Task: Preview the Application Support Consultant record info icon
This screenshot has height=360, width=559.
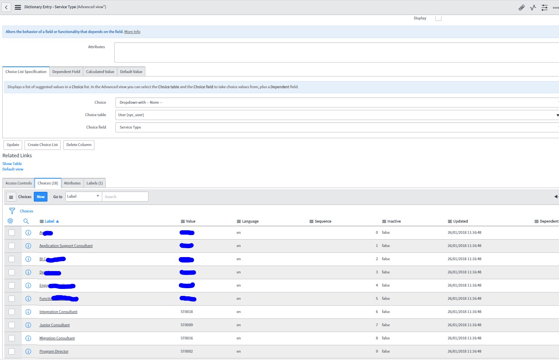Action: click(28, 246)
